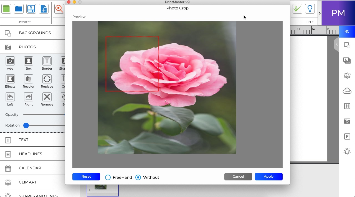Image resolution: width=355 pixels, height=197 pixels.
Task: Enable the FreeHand crop option
Action: tap(108, 177)
